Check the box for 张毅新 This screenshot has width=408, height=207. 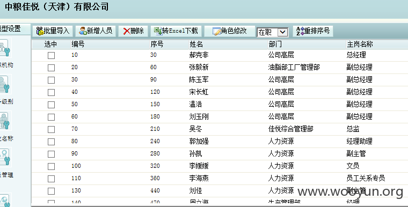click(x=51, y=68)
